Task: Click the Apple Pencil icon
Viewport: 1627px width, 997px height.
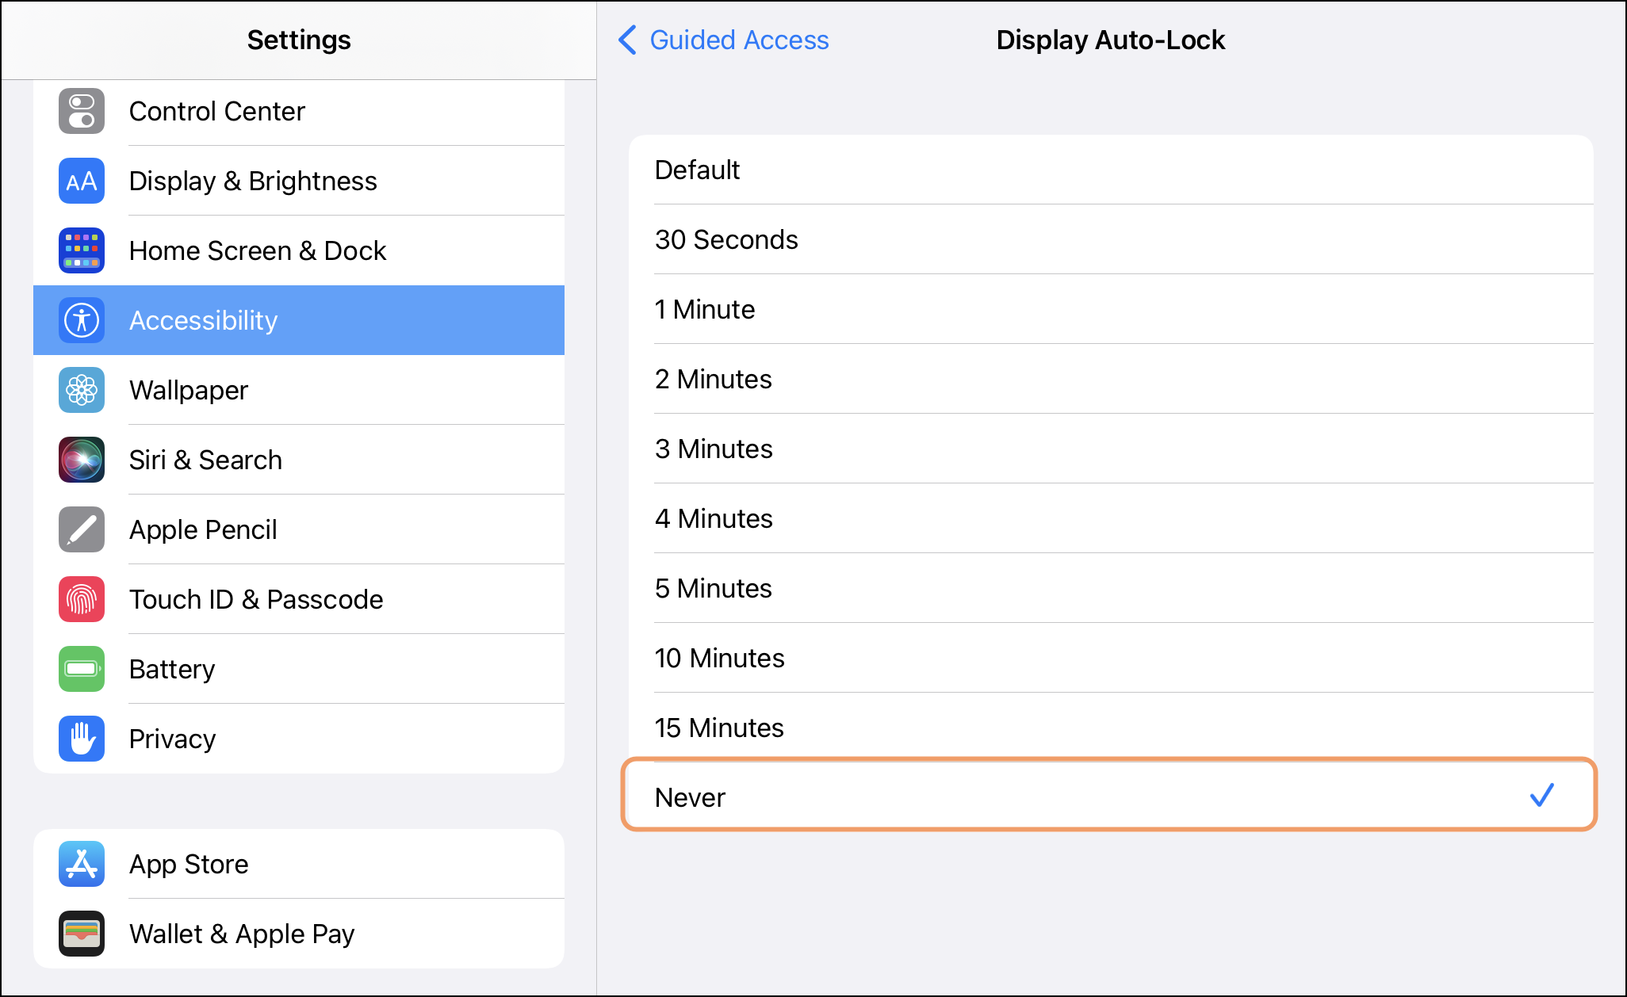Action: 82,529
